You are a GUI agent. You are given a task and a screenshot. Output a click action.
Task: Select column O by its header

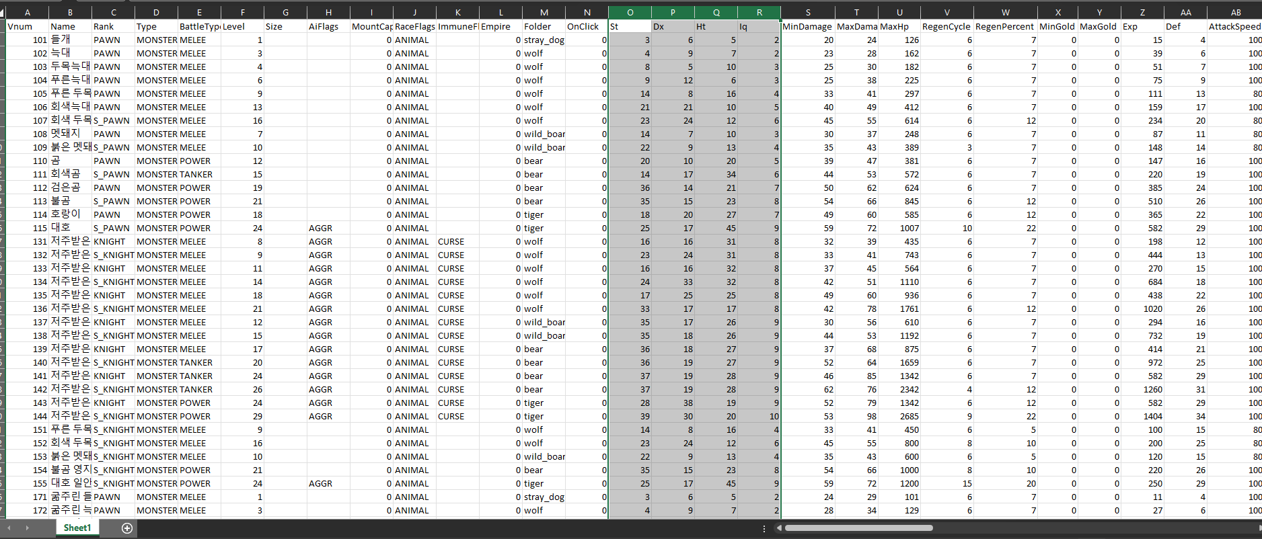[x=630, y=13]
